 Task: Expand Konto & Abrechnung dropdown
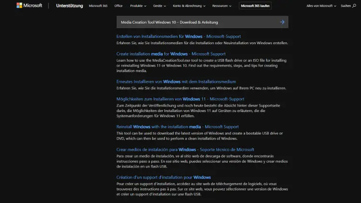tap(189, 6)
